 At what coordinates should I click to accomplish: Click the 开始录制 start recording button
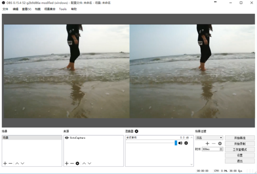click(240, 144)
